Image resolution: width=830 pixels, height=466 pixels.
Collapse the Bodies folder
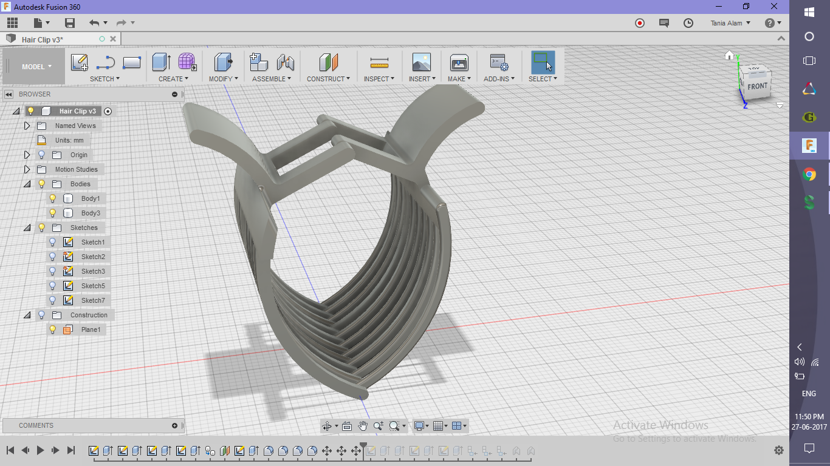coord(27,184)
